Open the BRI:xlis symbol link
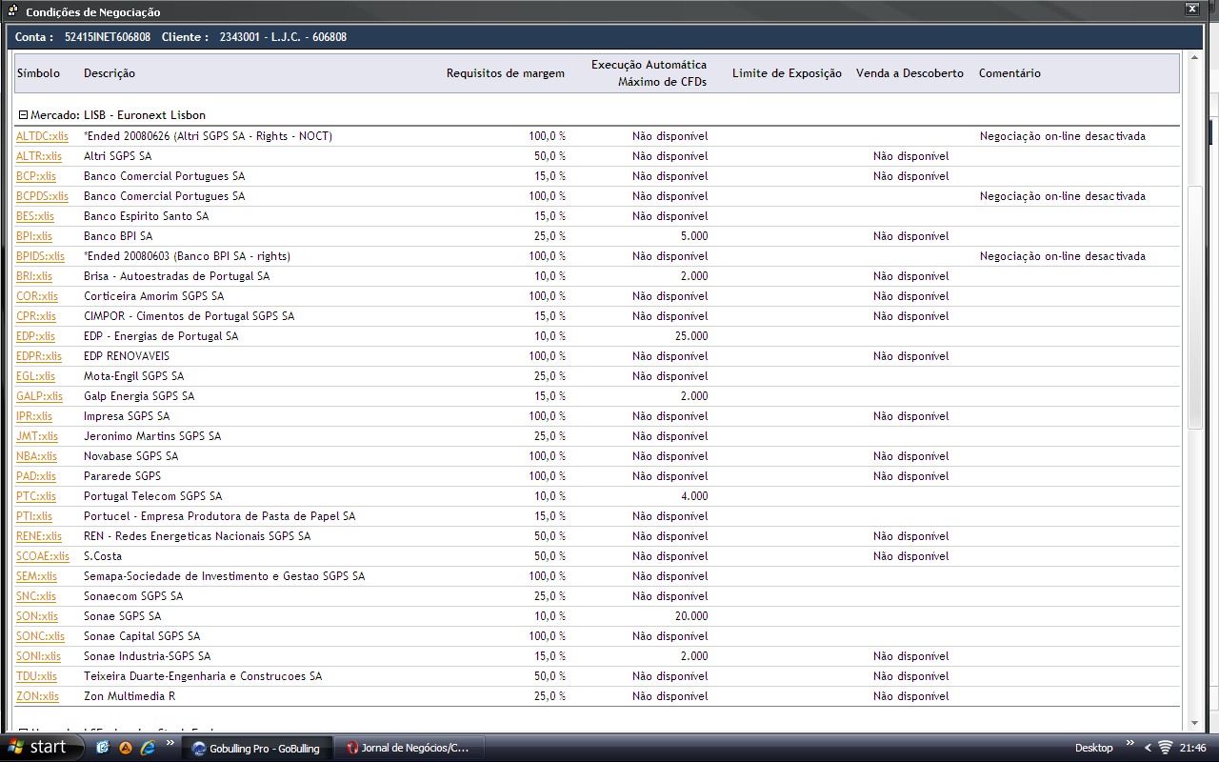The height and width of the screenshot is (762, 1219). (34, 276)
